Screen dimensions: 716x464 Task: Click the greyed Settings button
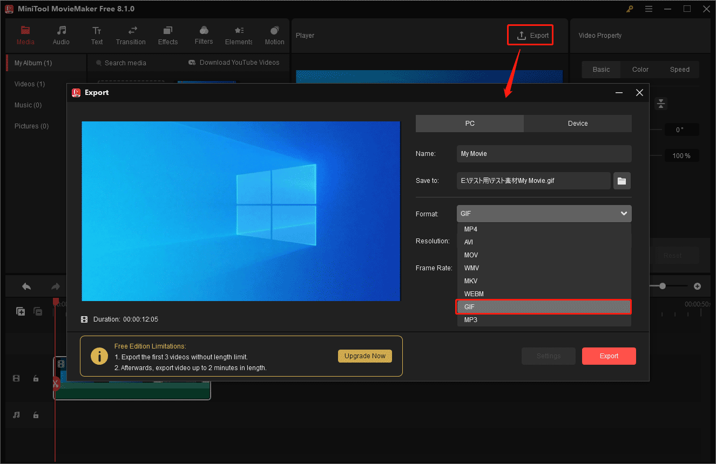[x=549, y=356]
